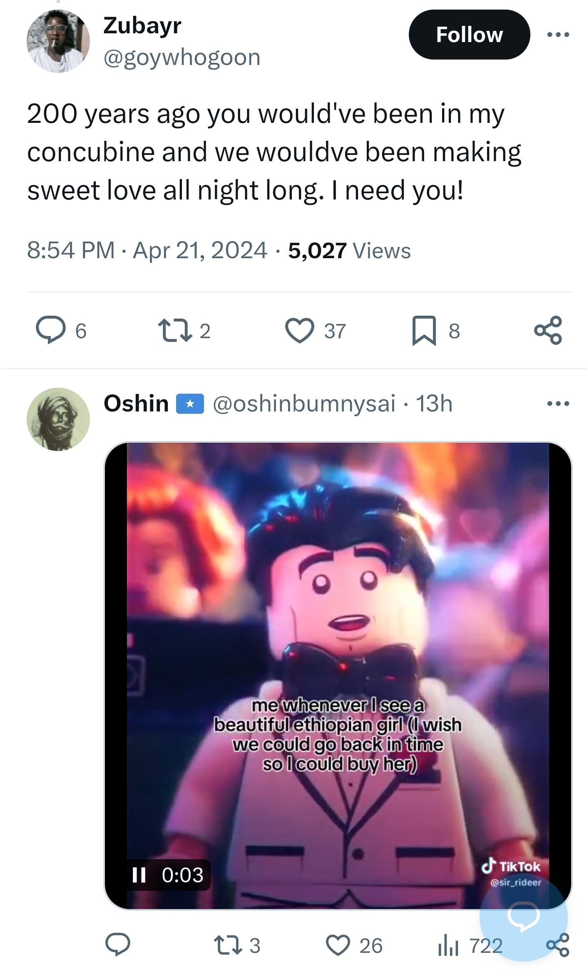Open more options for Oshin's reply
Image resolution: width=587 pixels, height=977 pixels.
558,403
